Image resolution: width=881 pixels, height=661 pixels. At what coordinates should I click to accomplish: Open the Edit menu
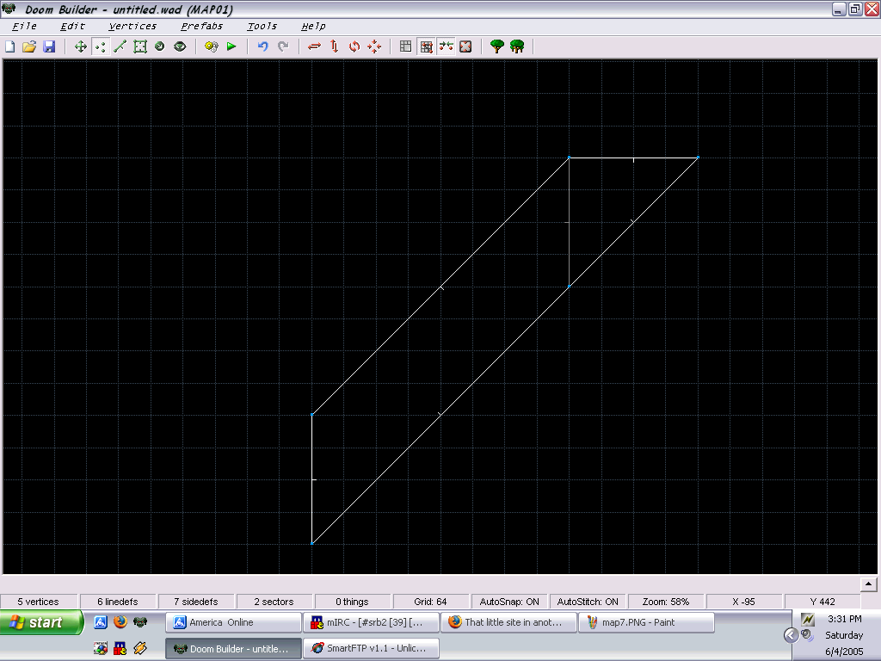[x=72, y=27]
